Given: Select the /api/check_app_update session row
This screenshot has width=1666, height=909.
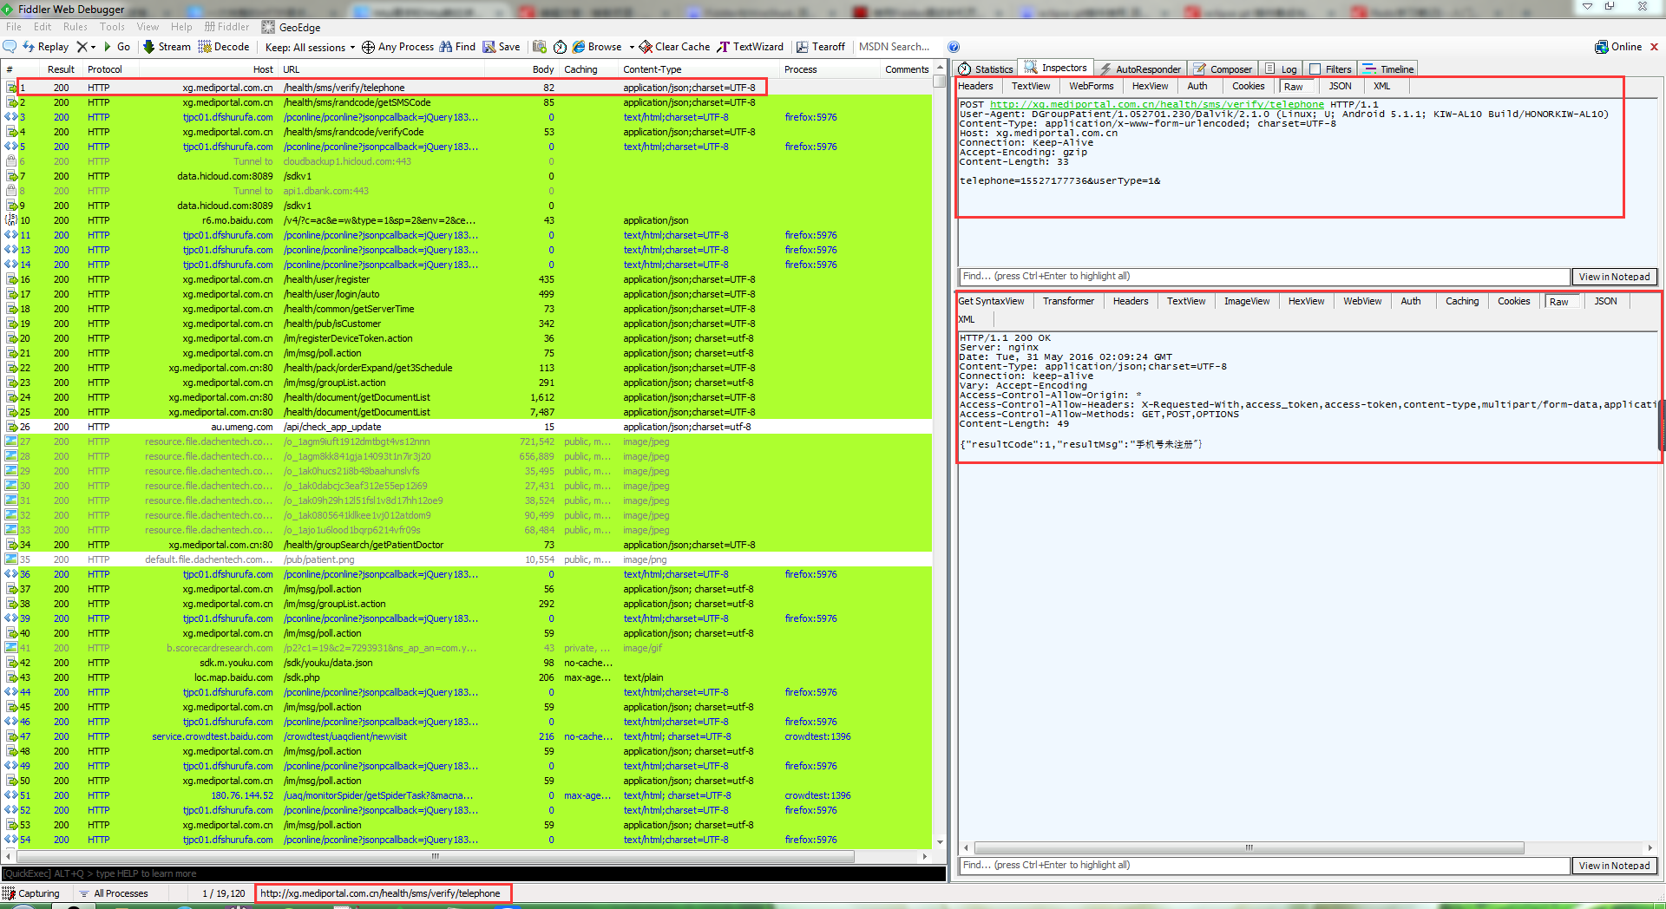Looking at the screenshot, I should point(468,427).
